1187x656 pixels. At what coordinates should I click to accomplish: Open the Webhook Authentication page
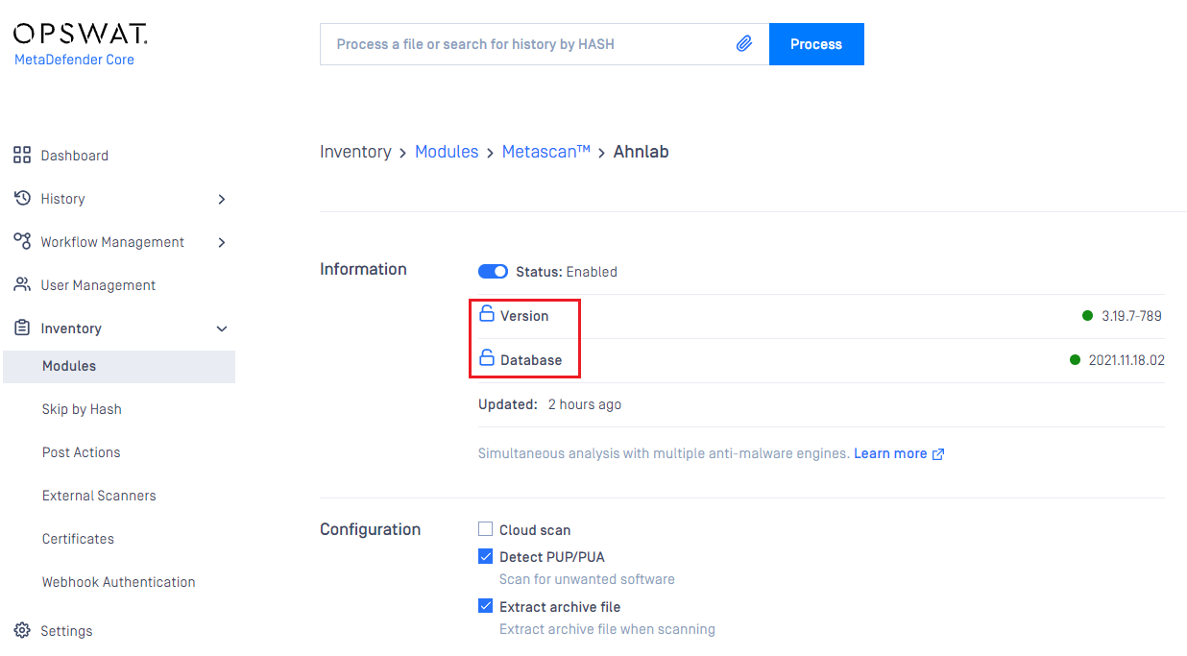point(119,582)
